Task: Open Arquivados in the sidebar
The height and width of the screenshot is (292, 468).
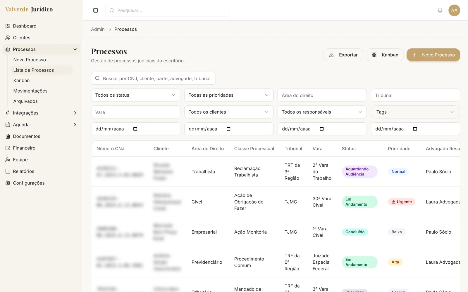Action: point(25,101)
